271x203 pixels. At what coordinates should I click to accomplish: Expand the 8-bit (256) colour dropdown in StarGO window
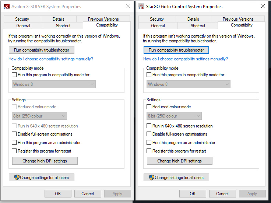point(174,116)
